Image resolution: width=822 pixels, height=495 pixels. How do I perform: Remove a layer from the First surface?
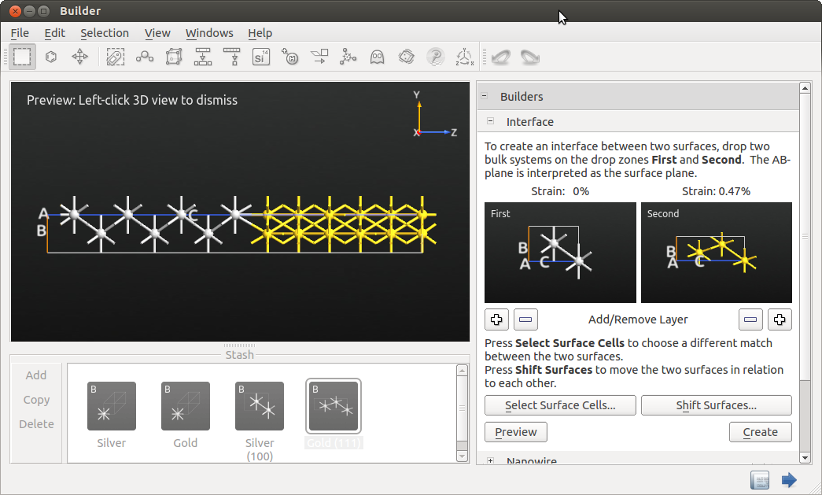coord(525,320)
